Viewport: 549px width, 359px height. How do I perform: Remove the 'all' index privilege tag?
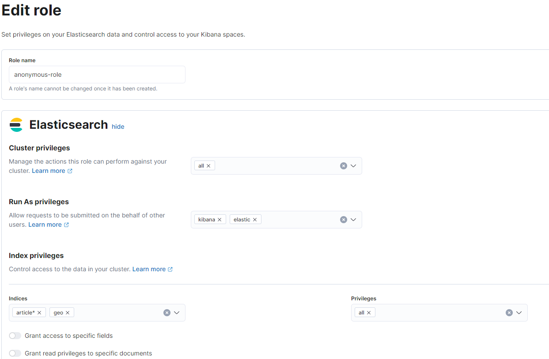coord(369,313)
